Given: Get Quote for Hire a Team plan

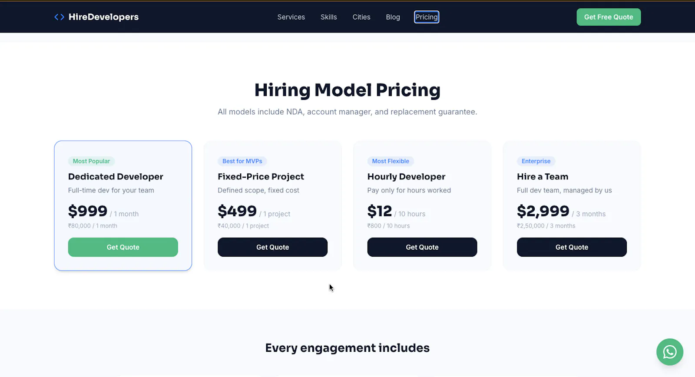Looking at the screenshot, I should 572,247.
